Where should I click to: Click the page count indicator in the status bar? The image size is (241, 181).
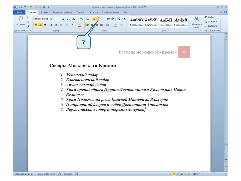24,174
